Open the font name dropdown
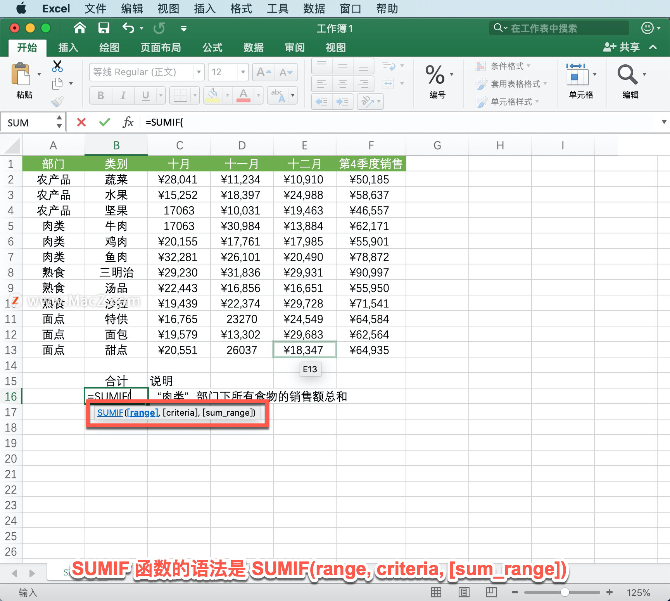Viewport: 670px width, 601px height. (199, 72)
